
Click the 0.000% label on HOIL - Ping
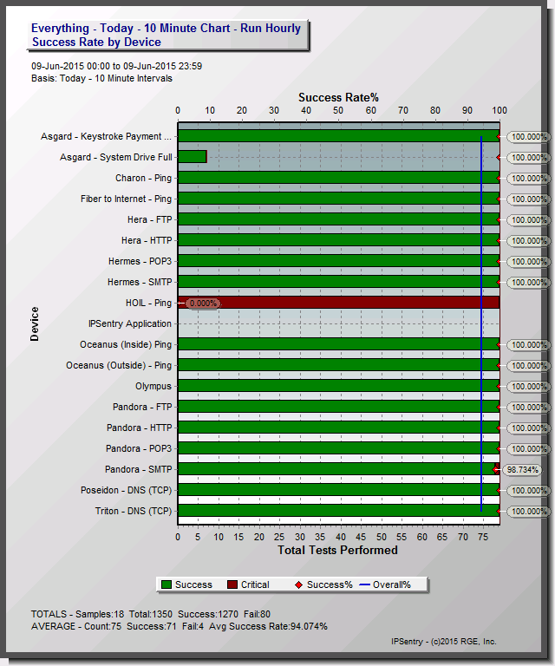coord(203,304)
